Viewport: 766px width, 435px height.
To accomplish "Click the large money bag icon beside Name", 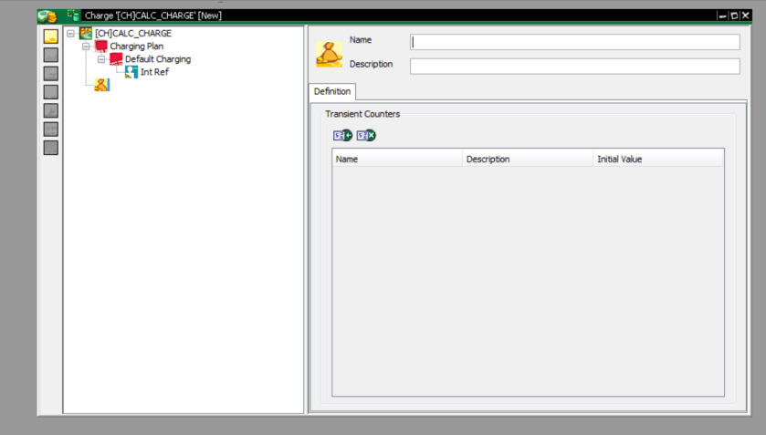I will tap(330, 54).
